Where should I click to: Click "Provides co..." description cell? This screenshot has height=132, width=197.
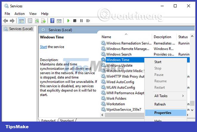164,54
